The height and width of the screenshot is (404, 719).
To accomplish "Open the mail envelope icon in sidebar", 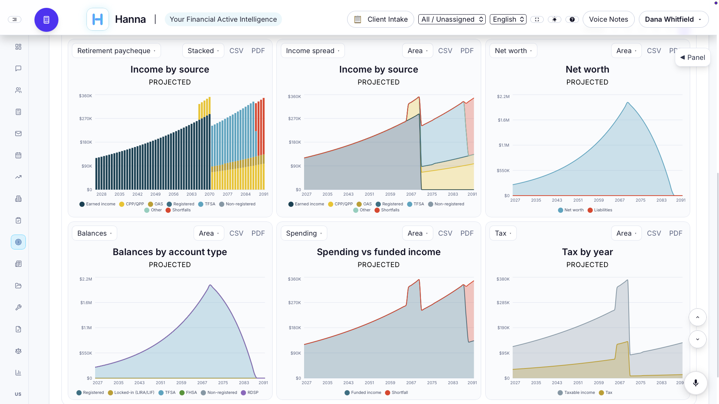I will click(18, 134).
